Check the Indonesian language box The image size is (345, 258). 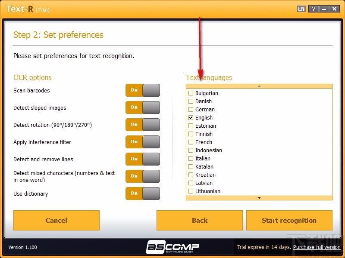pos(191,150)
